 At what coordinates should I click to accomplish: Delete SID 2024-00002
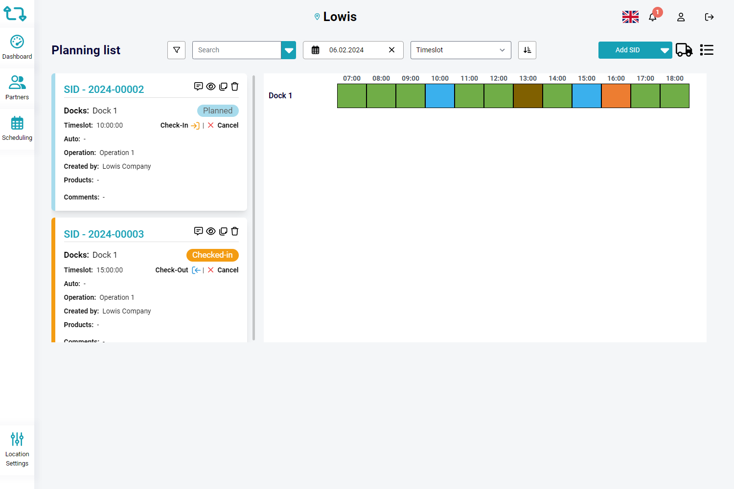235,87
